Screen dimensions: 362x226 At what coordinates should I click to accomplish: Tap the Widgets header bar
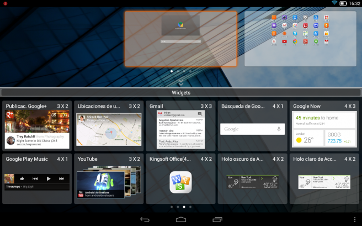[x=181, y=93]
